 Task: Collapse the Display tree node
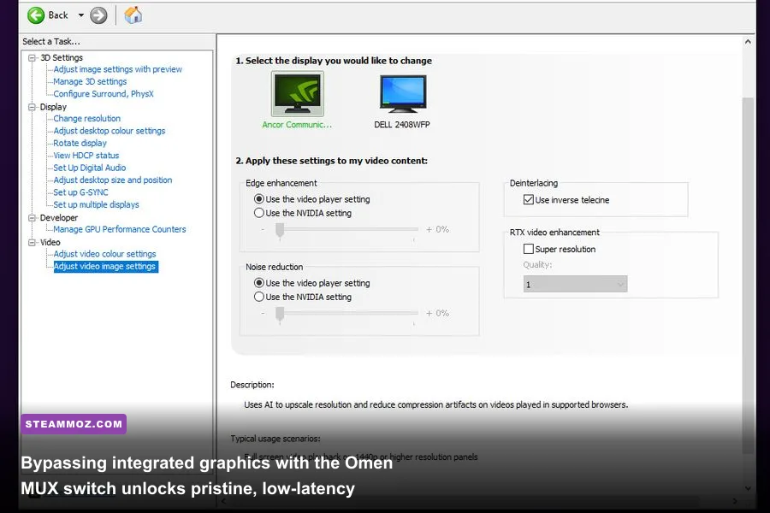[x=32, y=107]
